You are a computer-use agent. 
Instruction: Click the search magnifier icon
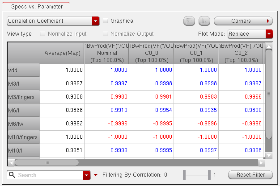(12, 175)
